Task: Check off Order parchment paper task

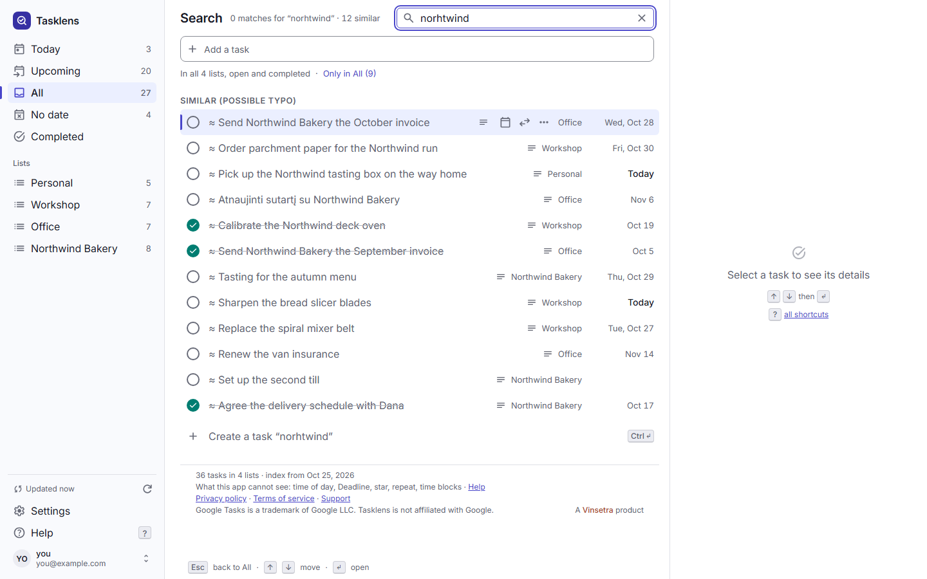Action: click(193, 148)
